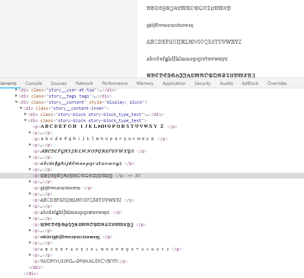Open the Security tab
Image resolution: width=304 pixels, height=278 pixels.
click(x=203, y=83)
